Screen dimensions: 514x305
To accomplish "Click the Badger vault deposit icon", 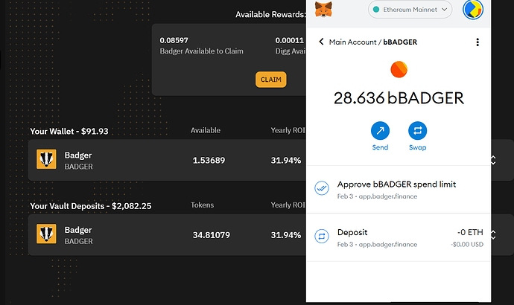I will click(46, 234).
